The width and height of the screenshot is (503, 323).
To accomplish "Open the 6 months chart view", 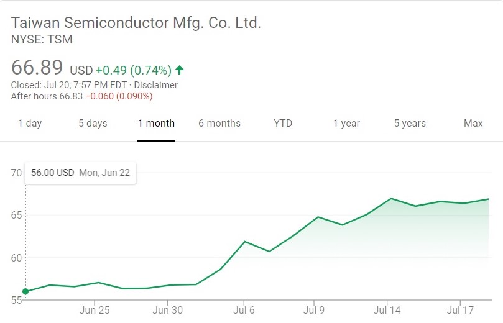I will [x=219, y=123].
